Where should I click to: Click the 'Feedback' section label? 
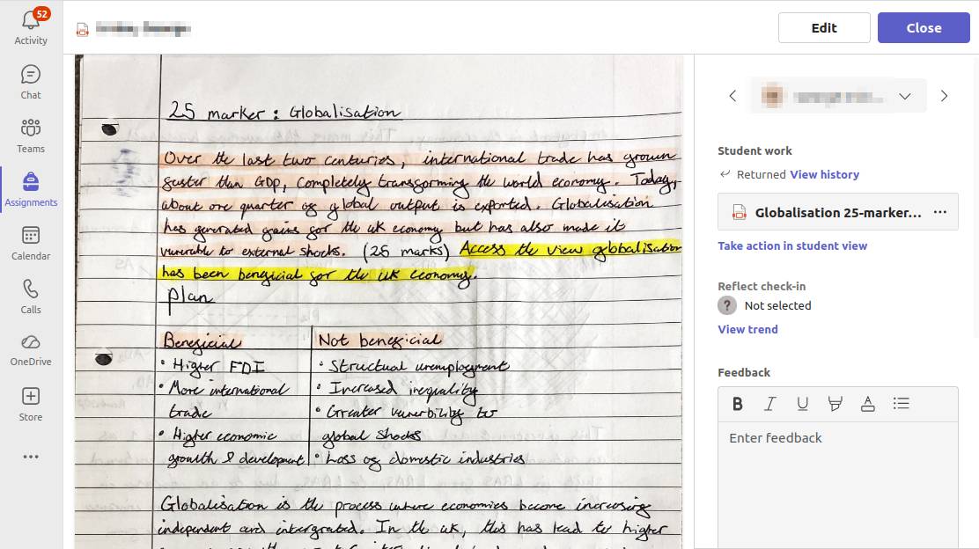point(744,372)
